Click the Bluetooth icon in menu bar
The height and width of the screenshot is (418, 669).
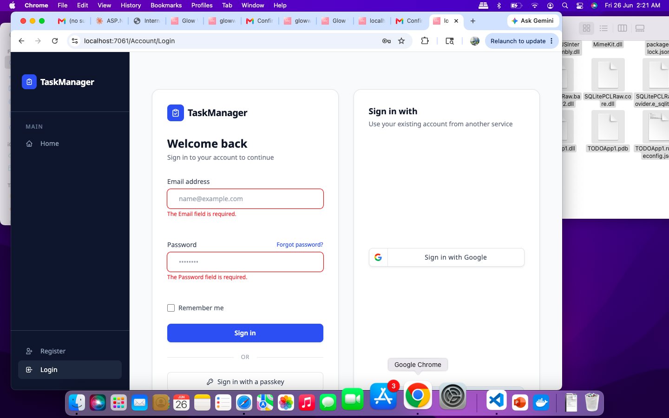[x=499, y=6]
